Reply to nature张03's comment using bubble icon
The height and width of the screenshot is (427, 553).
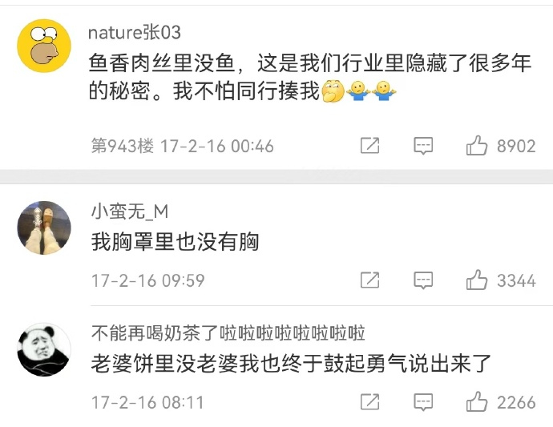point(423,146)
